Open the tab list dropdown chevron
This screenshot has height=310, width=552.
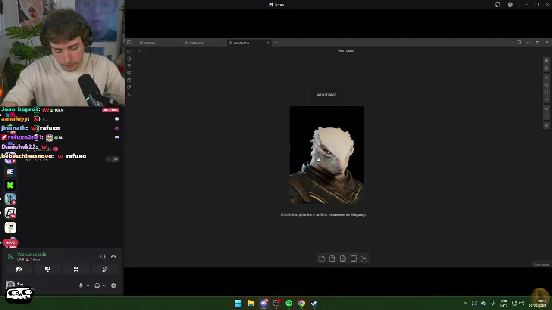(x=511, y=43)
